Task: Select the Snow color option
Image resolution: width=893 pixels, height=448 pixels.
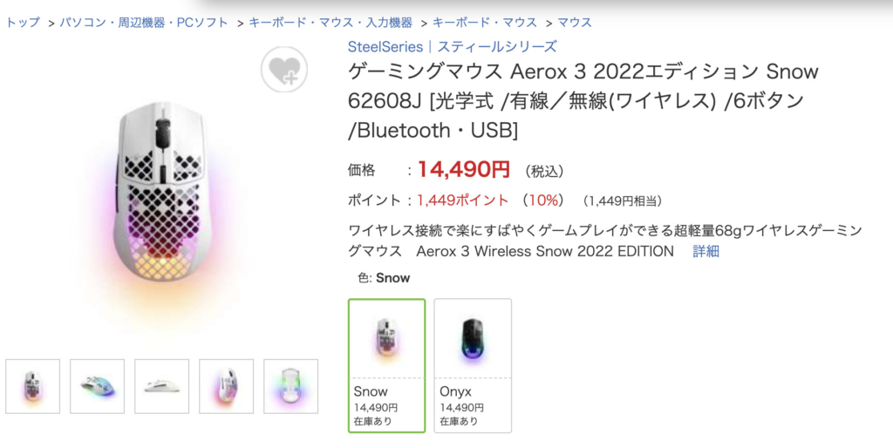Action: pyautogui.click(x=386, y=365)
